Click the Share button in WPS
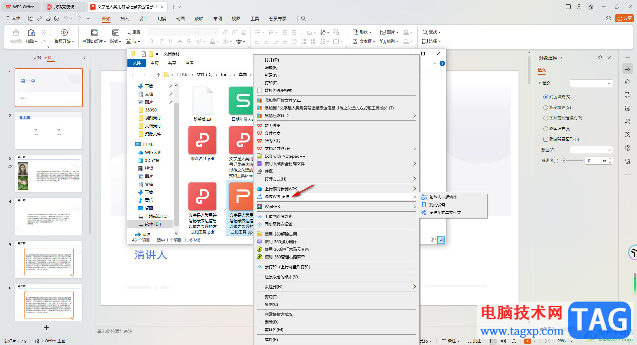Screen dimensions: 637x345 point(624,18)
